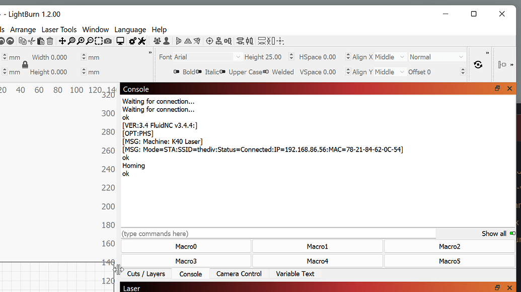Screen dimensions: 521x292
Task: Switch to the Camera Control tab
Action: point(239,274)
